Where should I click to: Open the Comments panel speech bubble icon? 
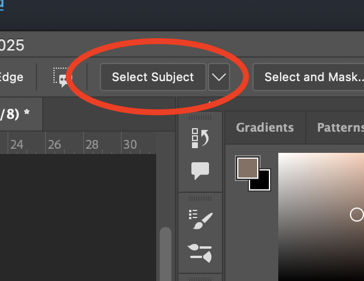pyautogui.click(x=200, y=171)
